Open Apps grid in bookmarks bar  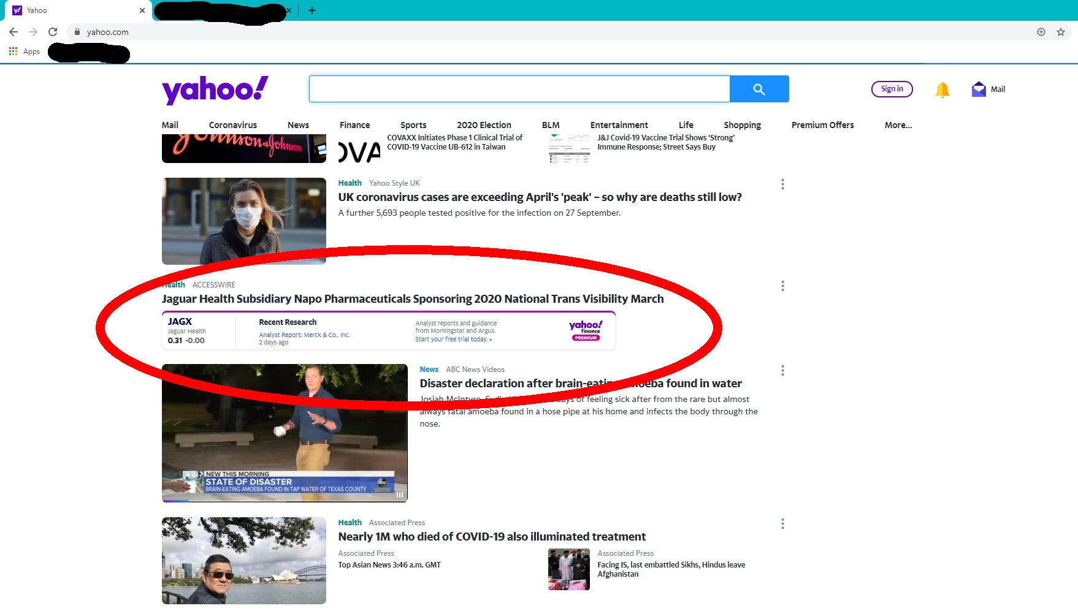click(25, 51)
